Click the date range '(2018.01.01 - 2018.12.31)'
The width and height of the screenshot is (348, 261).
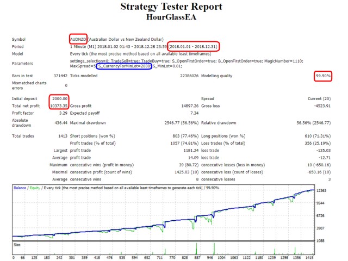[x=193, y=47]
